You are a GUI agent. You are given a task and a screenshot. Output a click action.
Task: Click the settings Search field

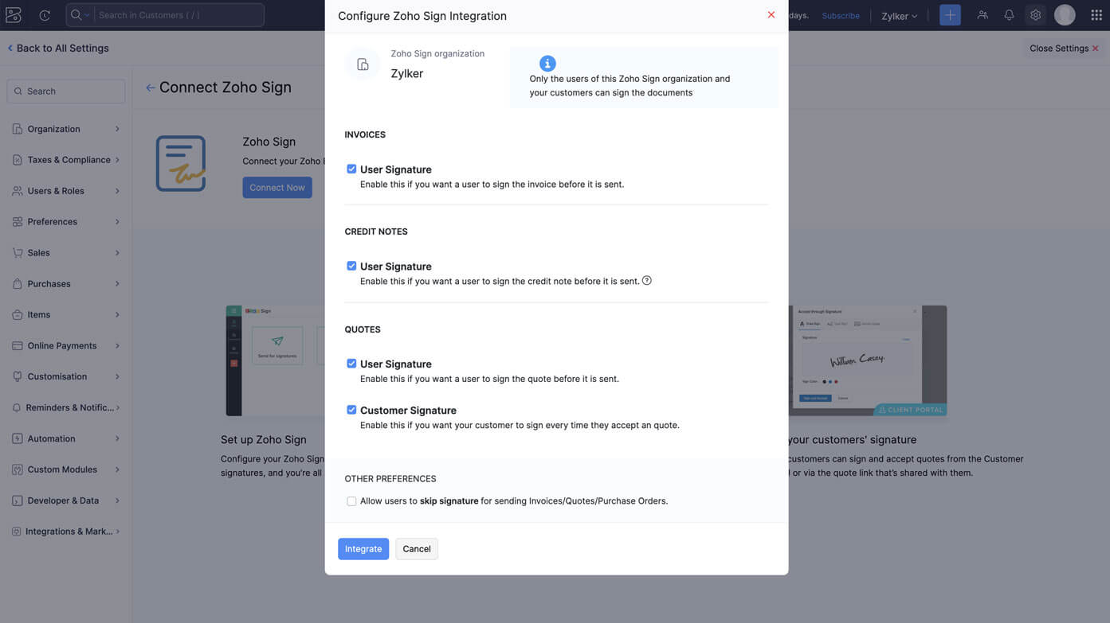click(66, 92)
